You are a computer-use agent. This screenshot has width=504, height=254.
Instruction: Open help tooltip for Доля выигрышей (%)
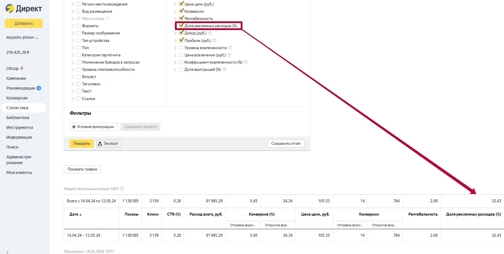point(224,69)
